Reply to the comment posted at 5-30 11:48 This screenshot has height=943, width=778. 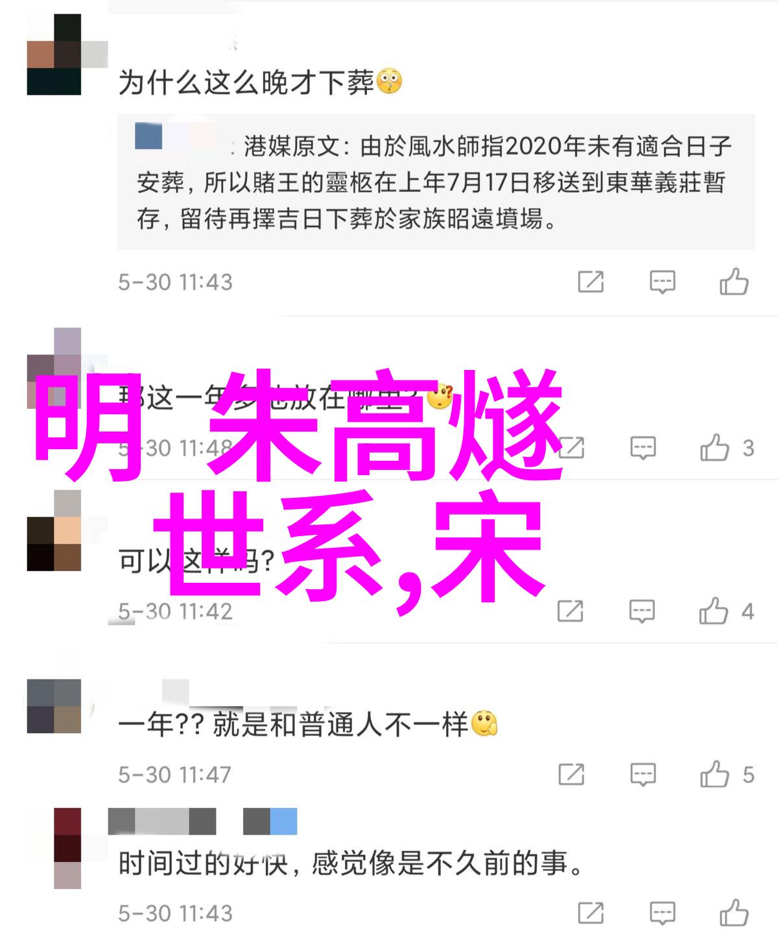click(x=643, y=447)
